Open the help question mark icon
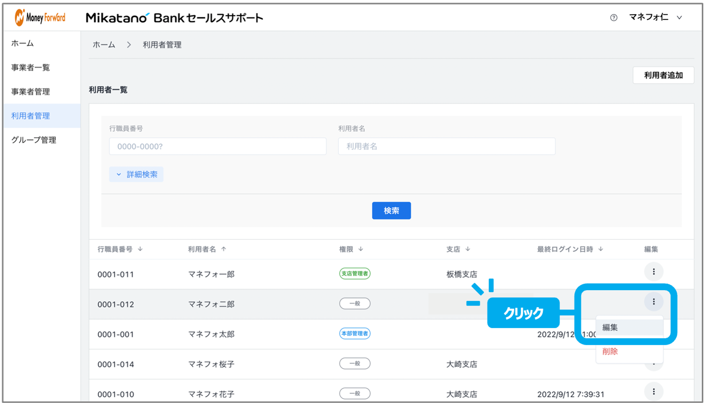This screenshot has height=403, width=705. [614, 18]
